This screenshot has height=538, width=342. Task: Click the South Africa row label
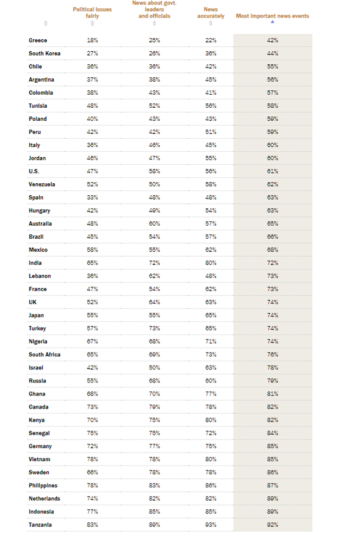(44, 355)
